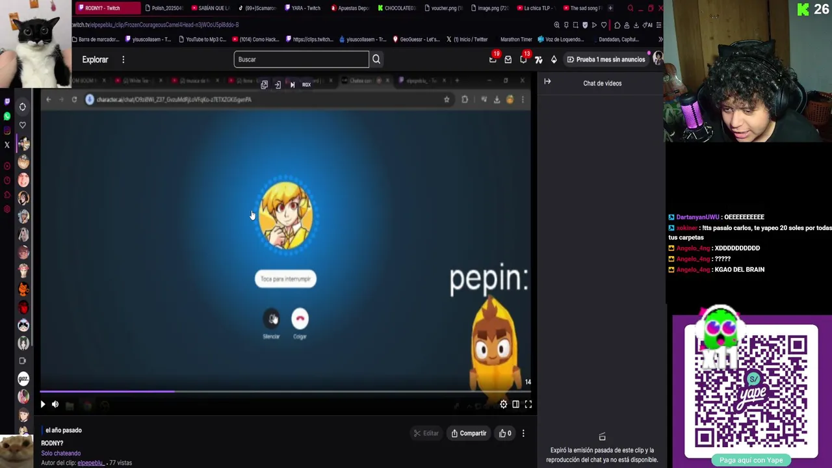Click the character avatar in the clip
The width and height of the screenshot is (832, 468).
[286, 216]
